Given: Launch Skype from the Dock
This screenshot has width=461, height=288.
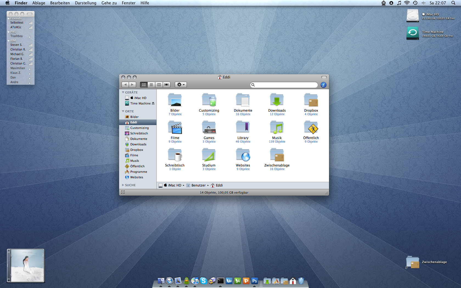Looking at the screenshot, I should 203,281.
